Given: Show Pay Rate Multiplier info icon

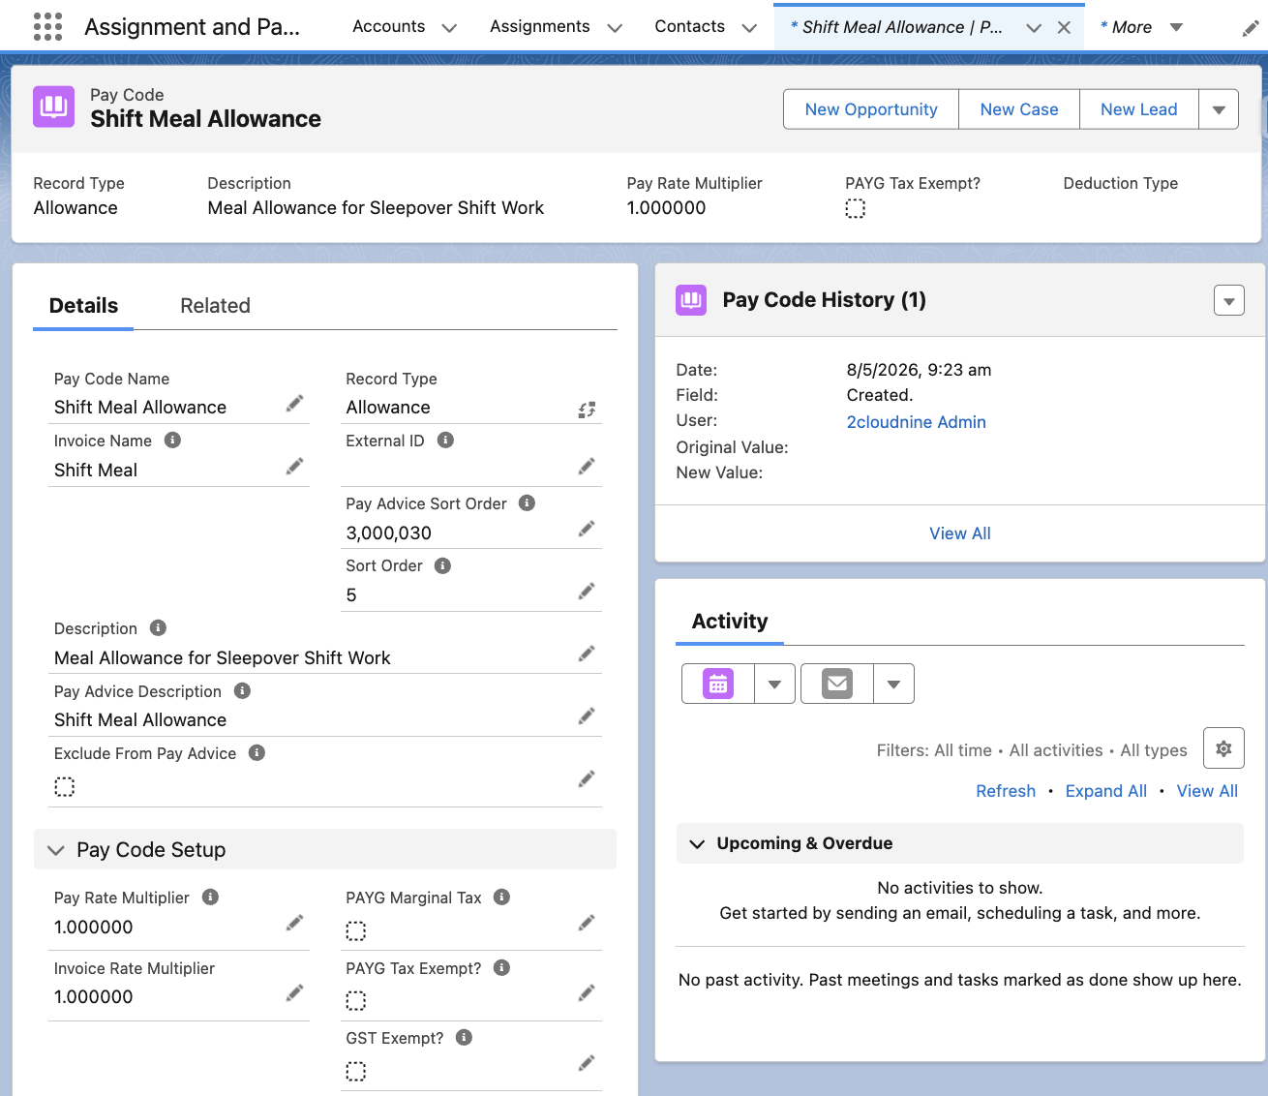Looking at the screenshot, I should [x=210, y=897].
